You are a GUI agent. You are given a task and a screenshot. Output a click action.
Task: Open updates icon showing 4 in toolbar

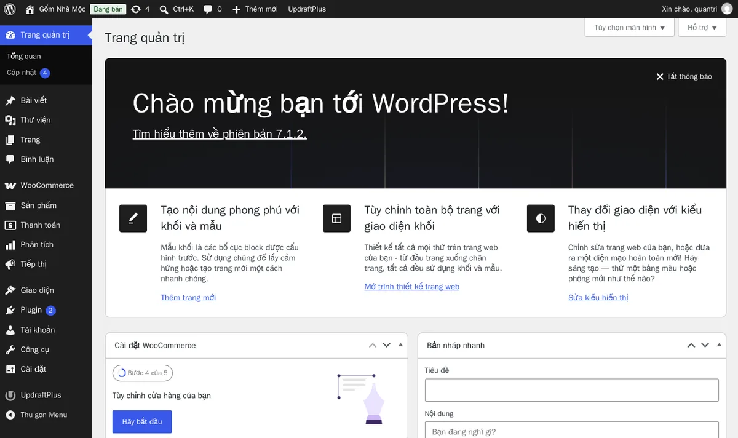[136, 9]
